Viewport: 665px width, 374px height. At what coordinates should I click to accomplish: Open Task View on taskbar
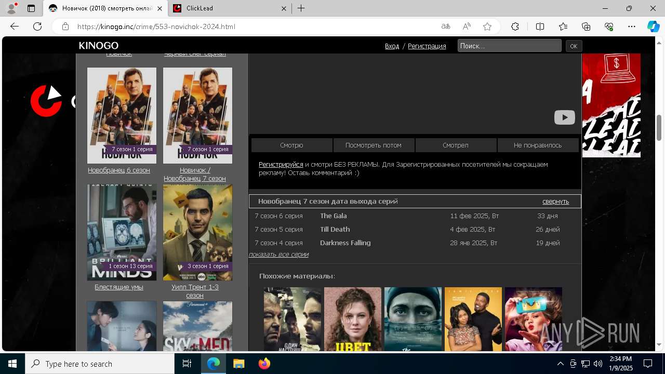187,364
